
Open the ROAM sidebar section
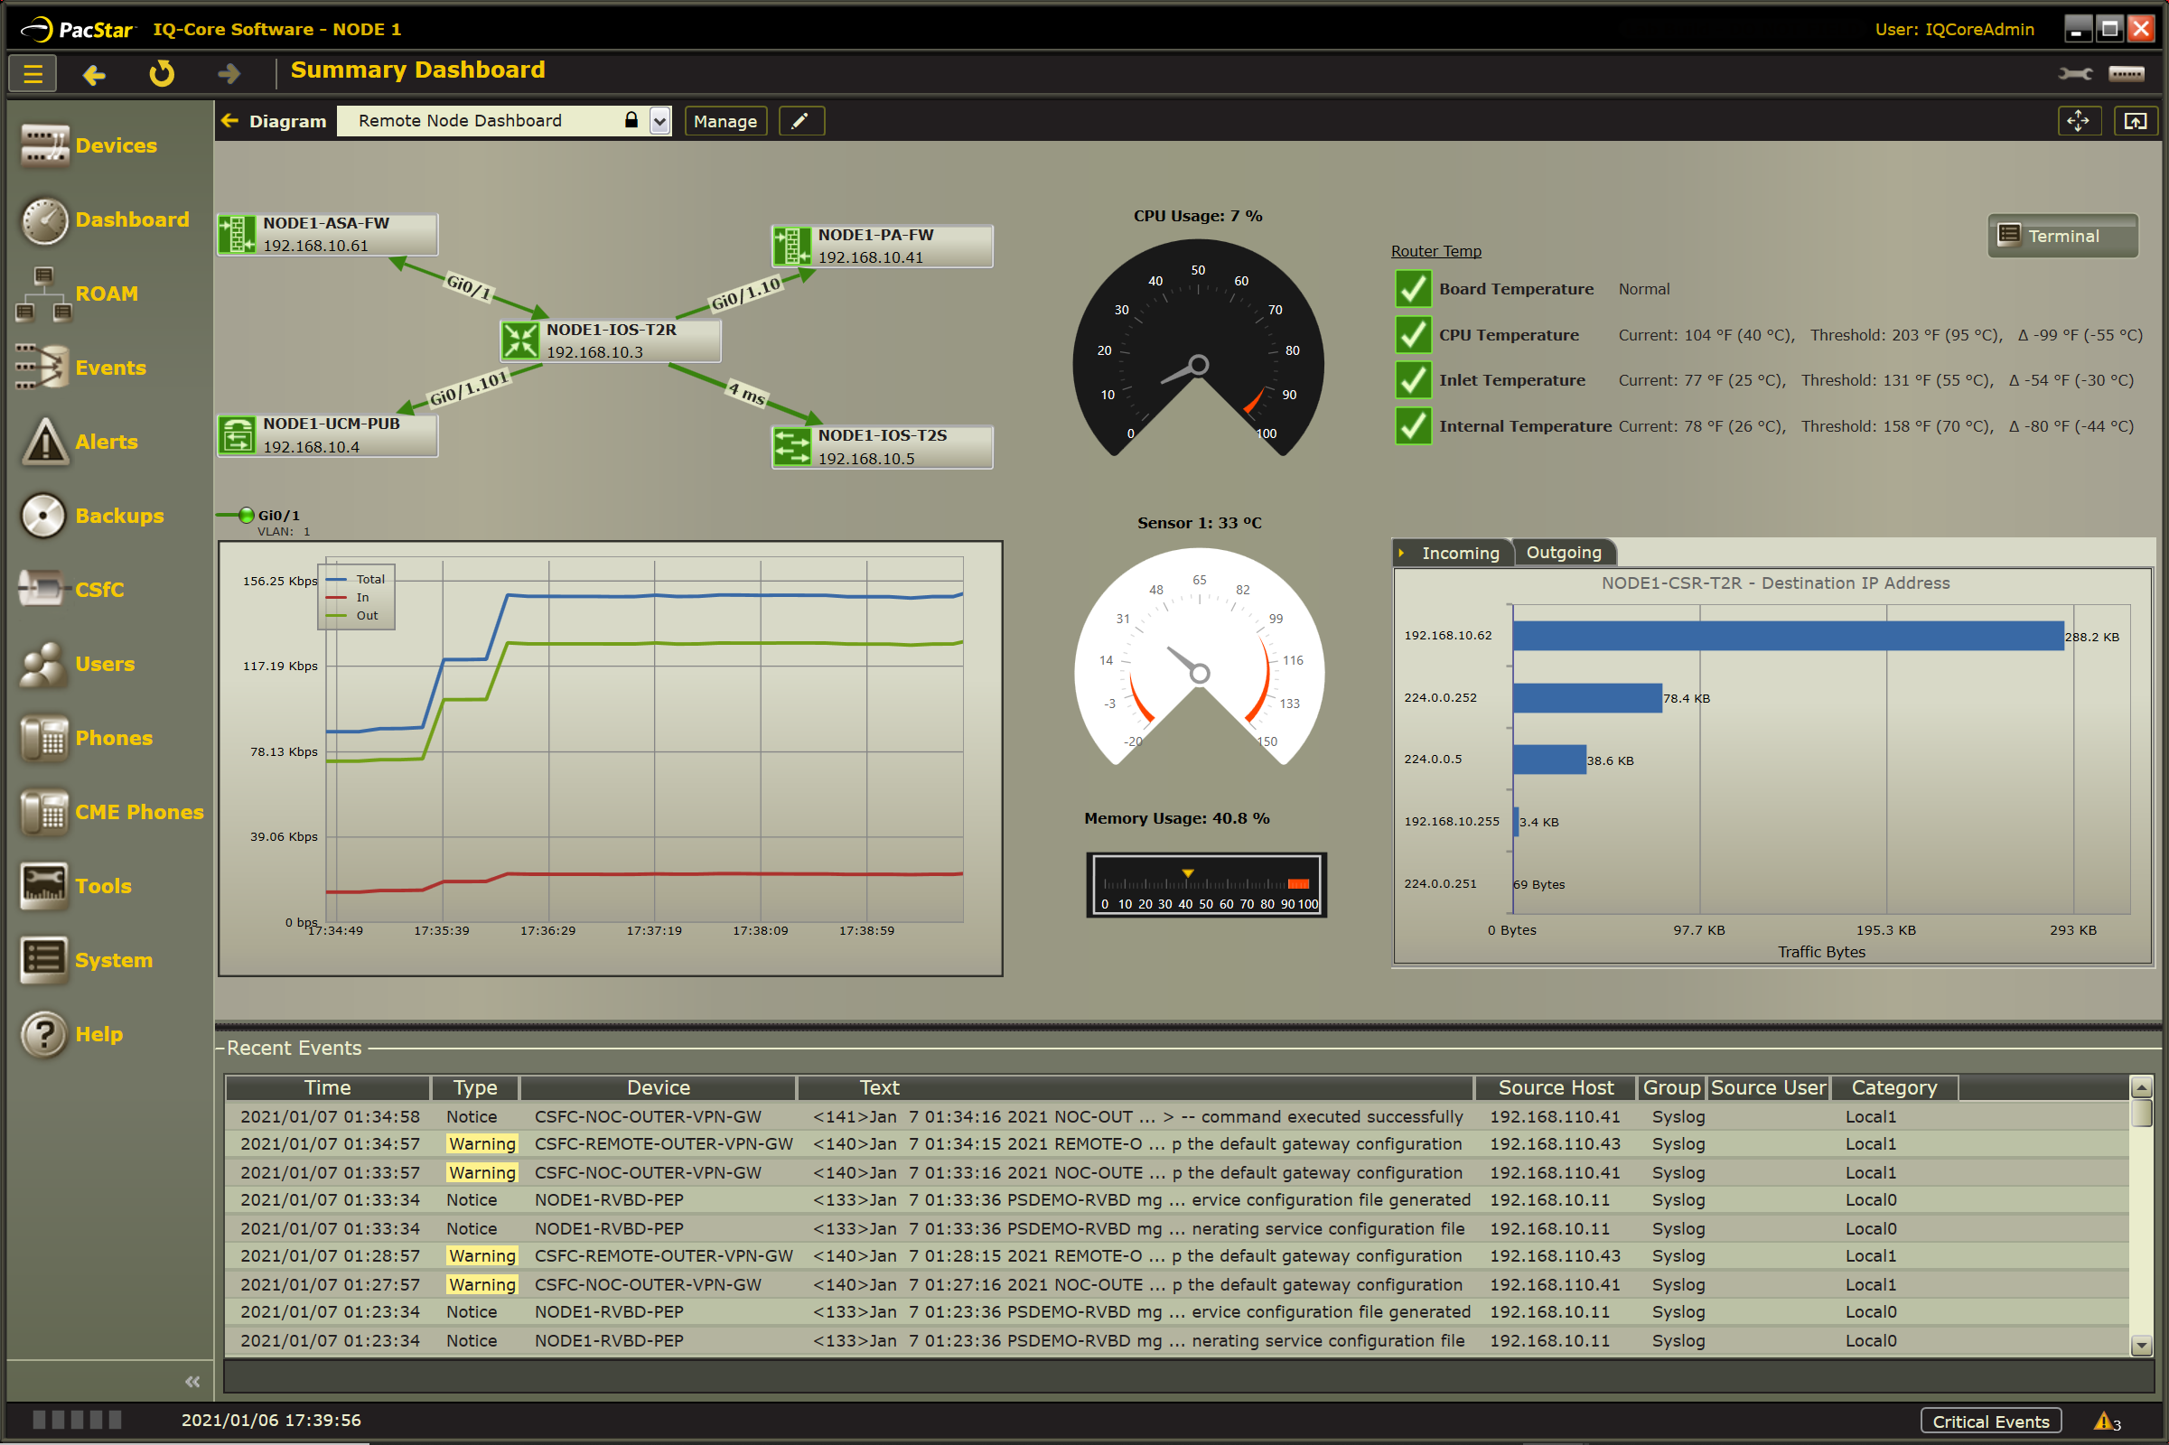click(78, 294)
